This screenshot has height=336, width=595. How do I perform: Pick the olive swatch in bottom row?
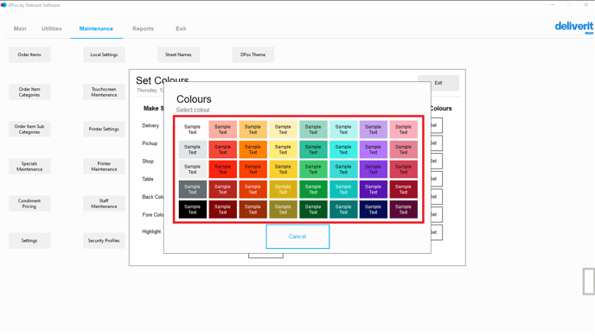283,210
